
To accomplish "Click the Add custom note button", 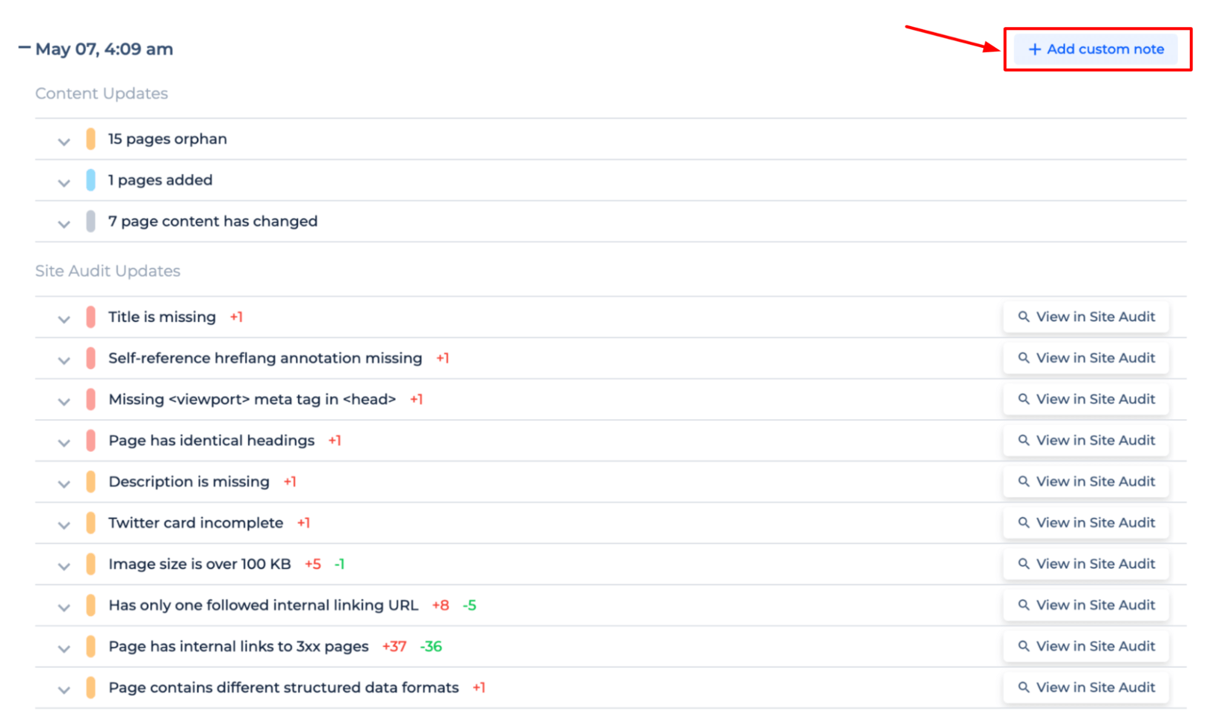I will pyautogui.click(x=1095, y=49).
